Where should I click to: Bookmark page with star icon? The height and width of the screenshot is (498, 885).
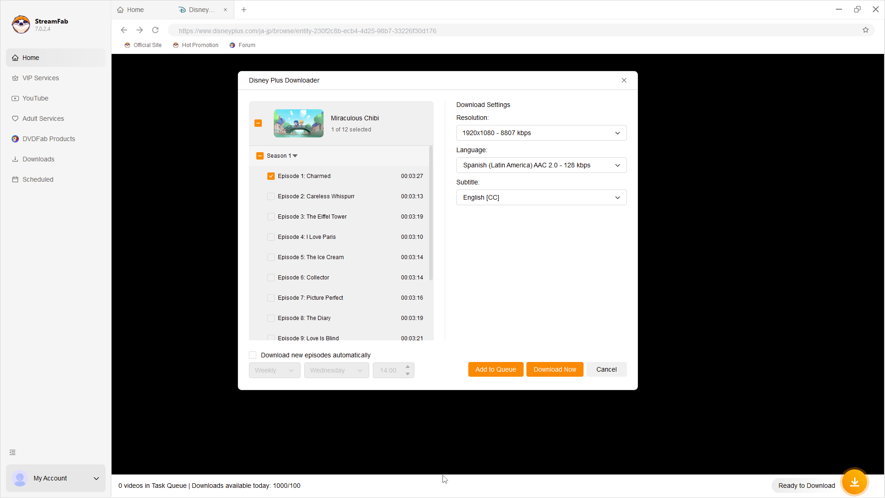pos(866,30)
